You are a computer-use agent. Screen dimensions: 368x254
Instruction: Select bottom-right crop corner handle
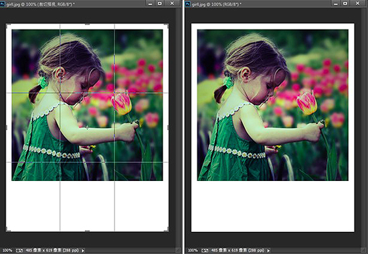click(167, 230)
